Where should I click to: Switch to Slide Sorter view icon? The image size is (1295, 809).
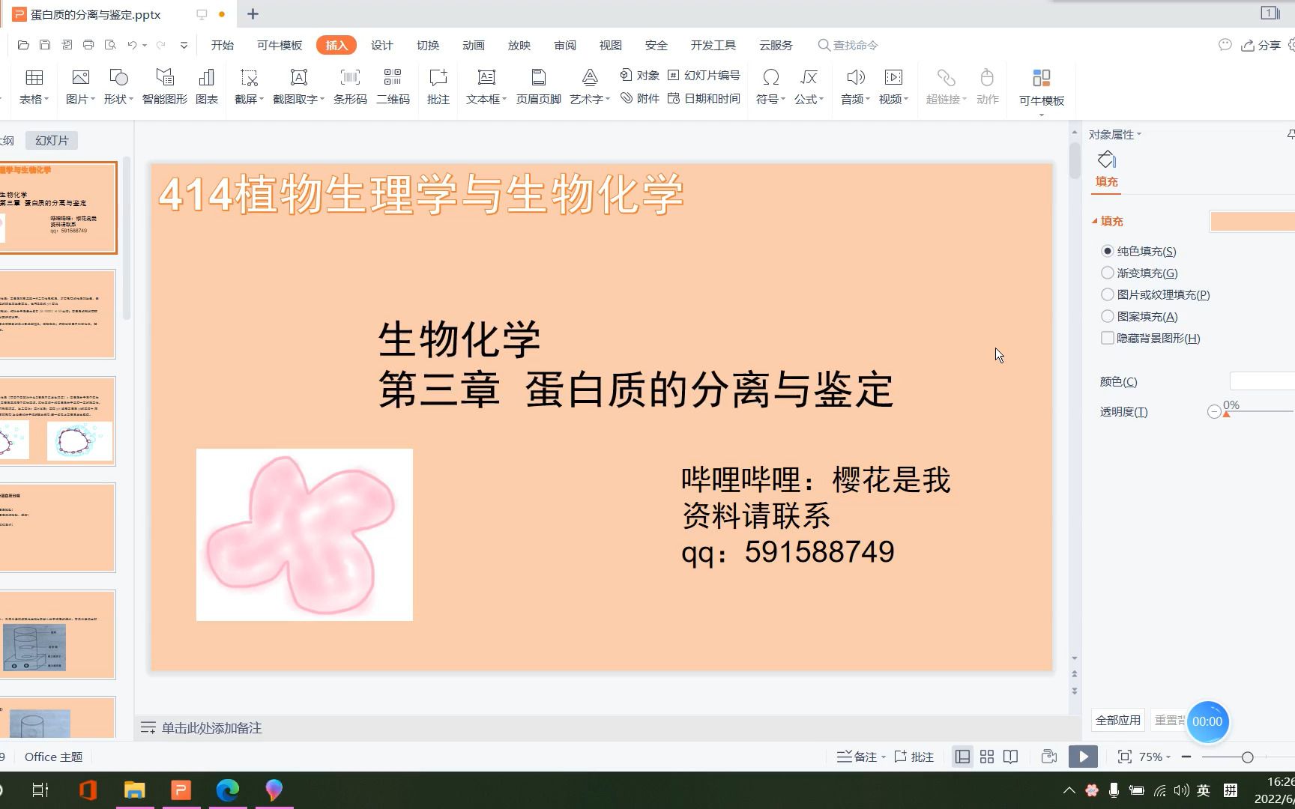pos(987,757)
